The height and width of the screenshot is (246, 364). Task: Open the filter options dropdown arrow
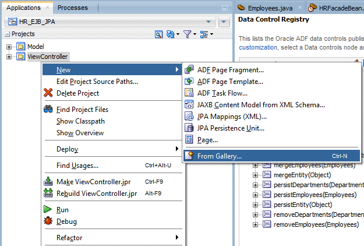click(195, 34)
